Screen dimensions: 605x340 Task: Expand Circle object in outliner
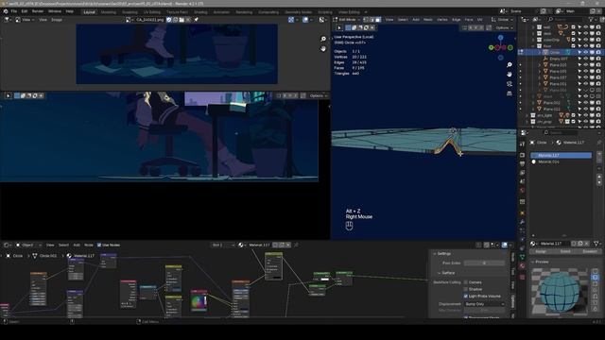point(540,52)
